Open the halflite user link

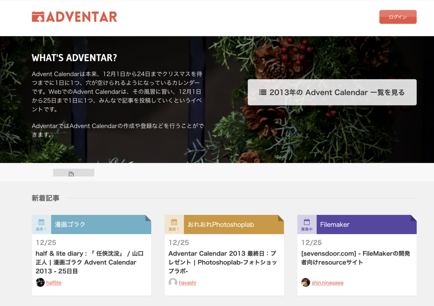point(54,283)
